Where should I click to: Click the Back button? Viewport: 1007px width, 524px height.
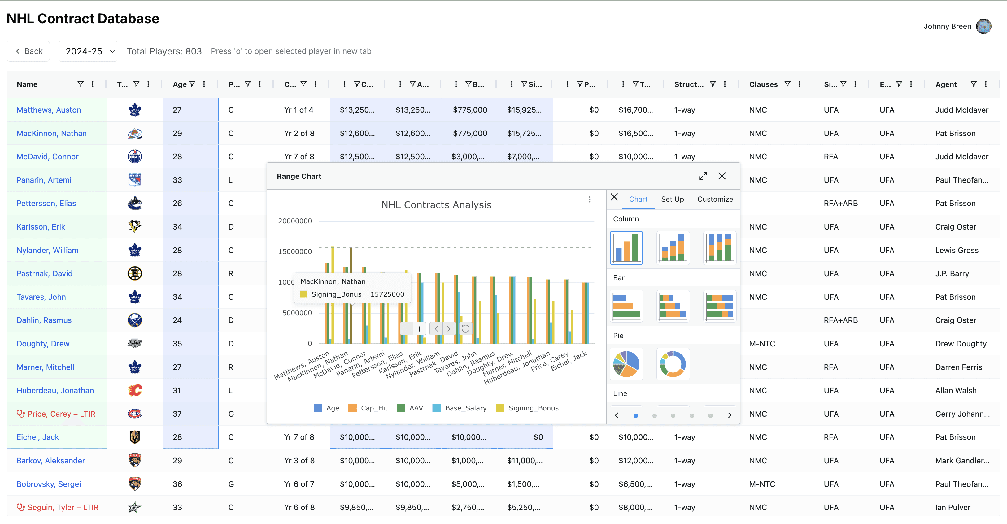pos(28,51)
